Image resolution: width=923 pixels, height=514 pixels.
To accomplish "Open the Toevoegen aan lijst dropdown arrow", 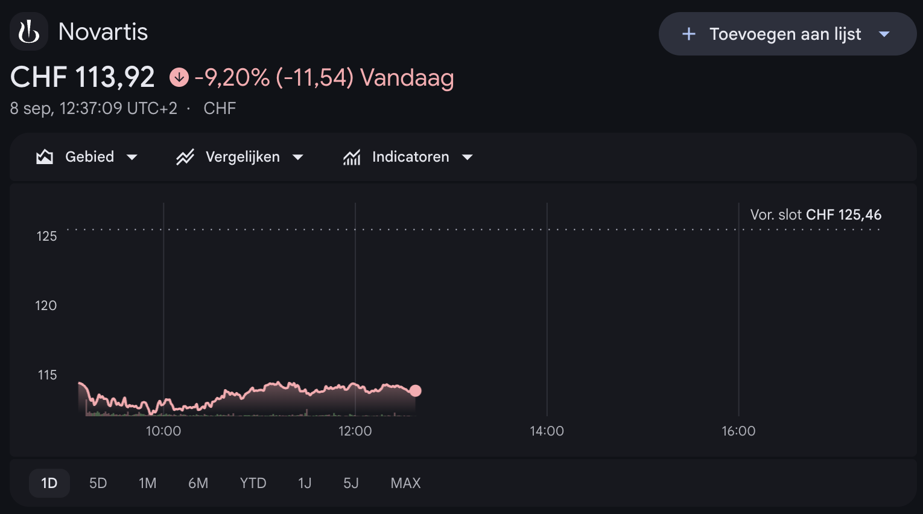I will coord(884,34).
